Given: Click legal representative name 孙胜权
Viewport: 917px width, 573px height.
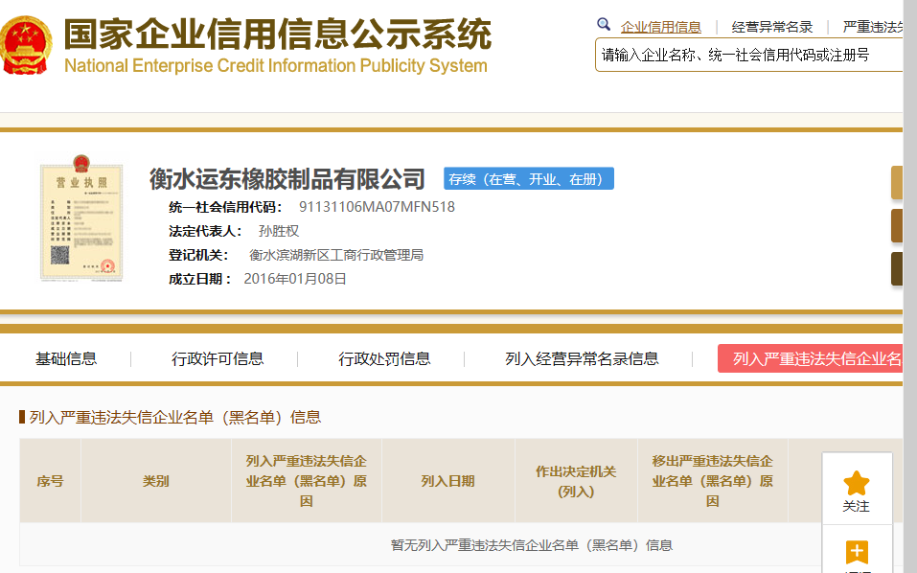Looking at the screenshot, I should tap(279, 231).
